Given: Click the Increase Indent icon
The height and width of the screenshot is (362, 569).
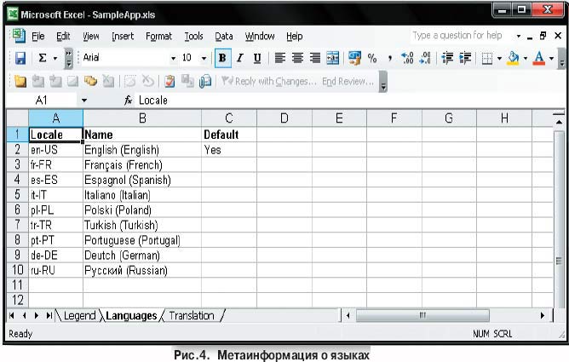Looking at the screenshot, I should click(x=464, y=59).
